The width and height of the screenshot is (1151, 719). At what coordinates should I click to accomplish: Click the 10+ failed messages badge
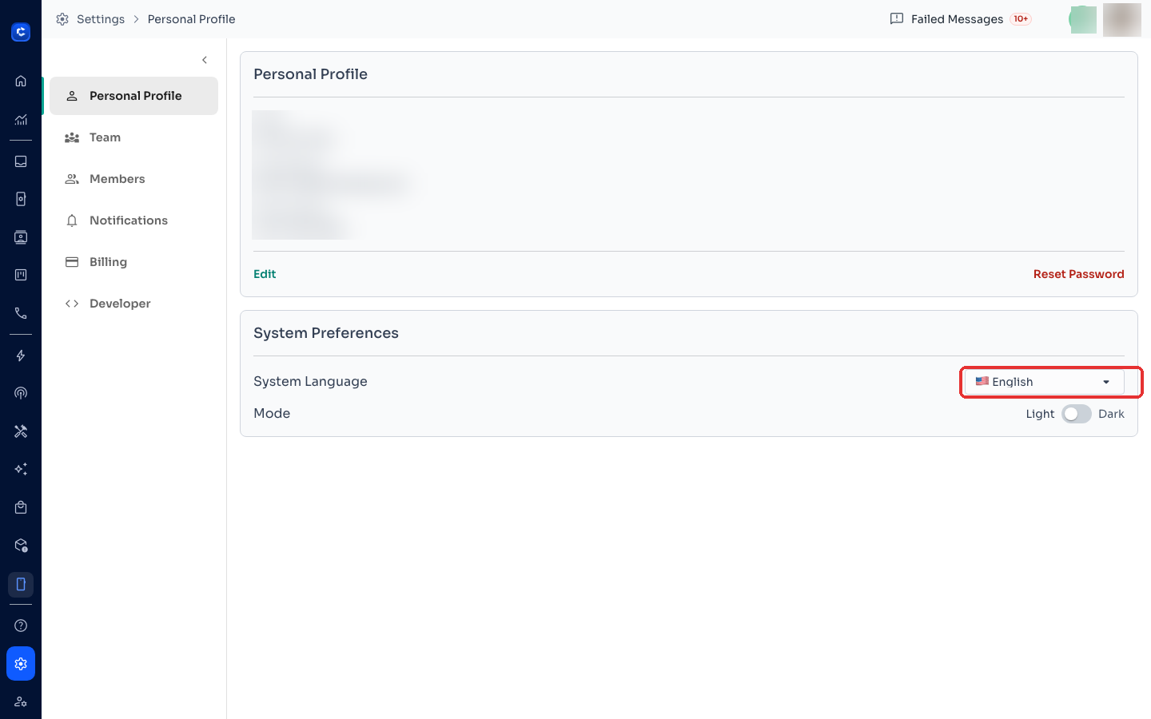pos(1021,19)
